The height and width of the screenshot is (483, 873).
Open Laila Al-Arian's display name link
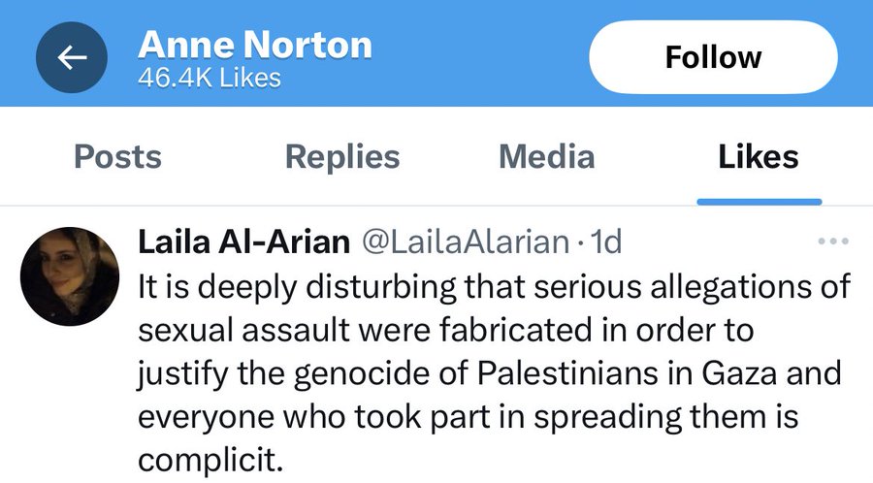[244, 241]
